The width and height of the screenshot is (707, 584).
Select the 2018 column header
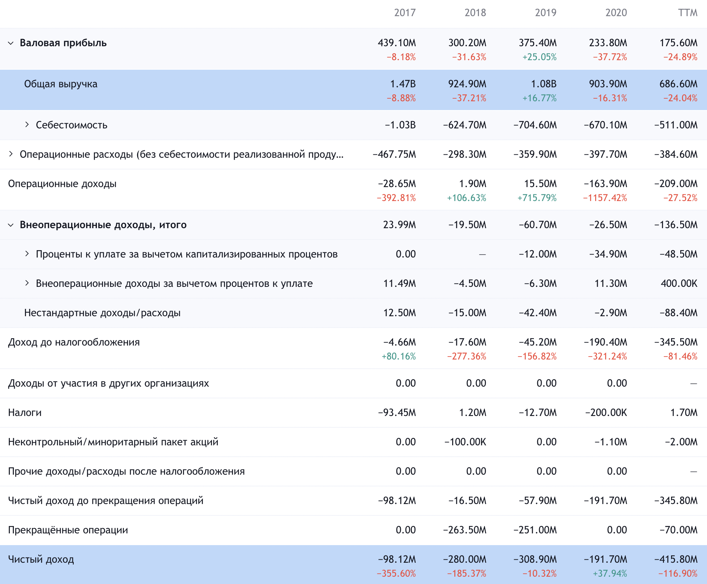point(475,13)
